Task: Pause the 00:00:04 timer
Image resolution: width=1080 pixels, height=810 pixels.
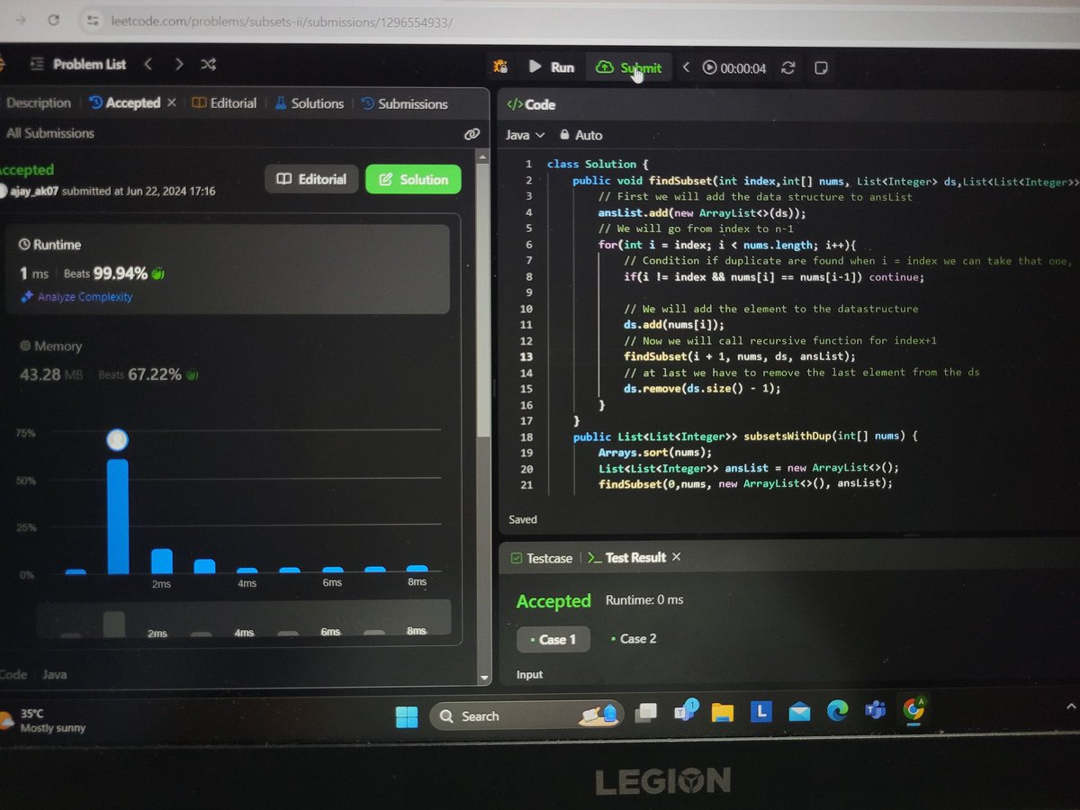Action: (709, 67)
